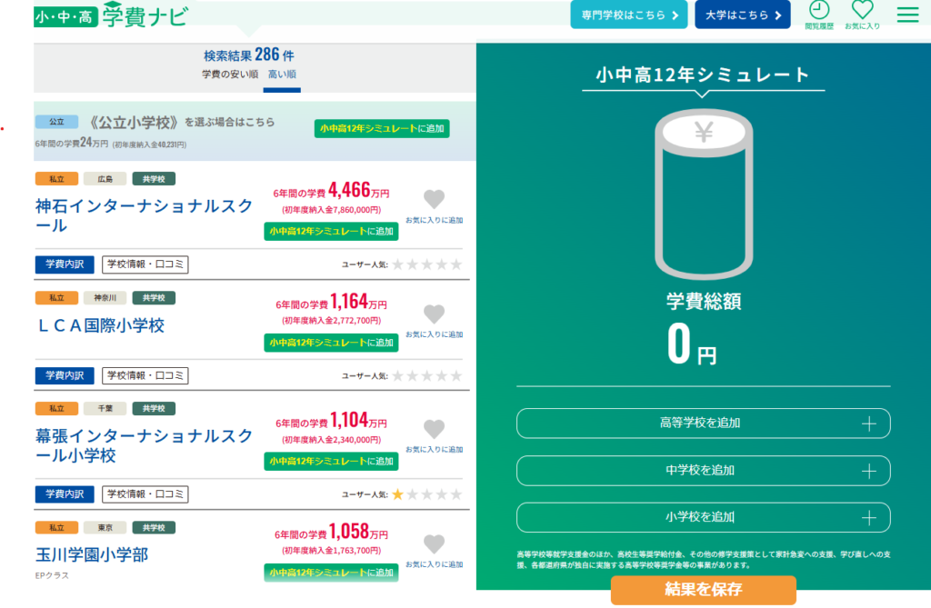
Task: Favorite 幕張インターナショナルスクール小学校 with heart icon
Action: coord(434,436)
